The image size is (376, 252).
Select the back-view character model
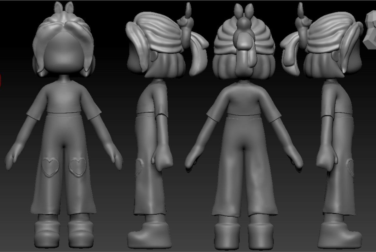244,126
